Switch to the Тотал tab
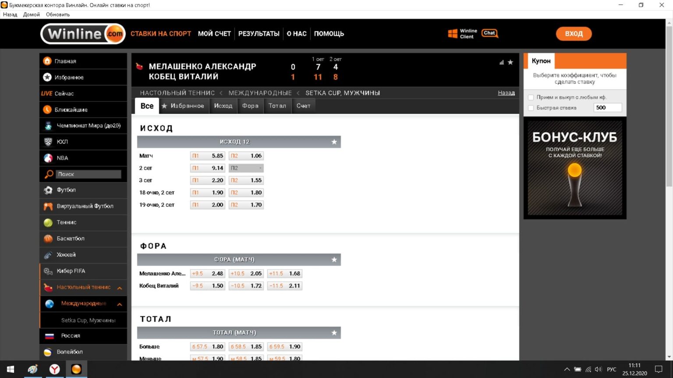 (277, 106)
